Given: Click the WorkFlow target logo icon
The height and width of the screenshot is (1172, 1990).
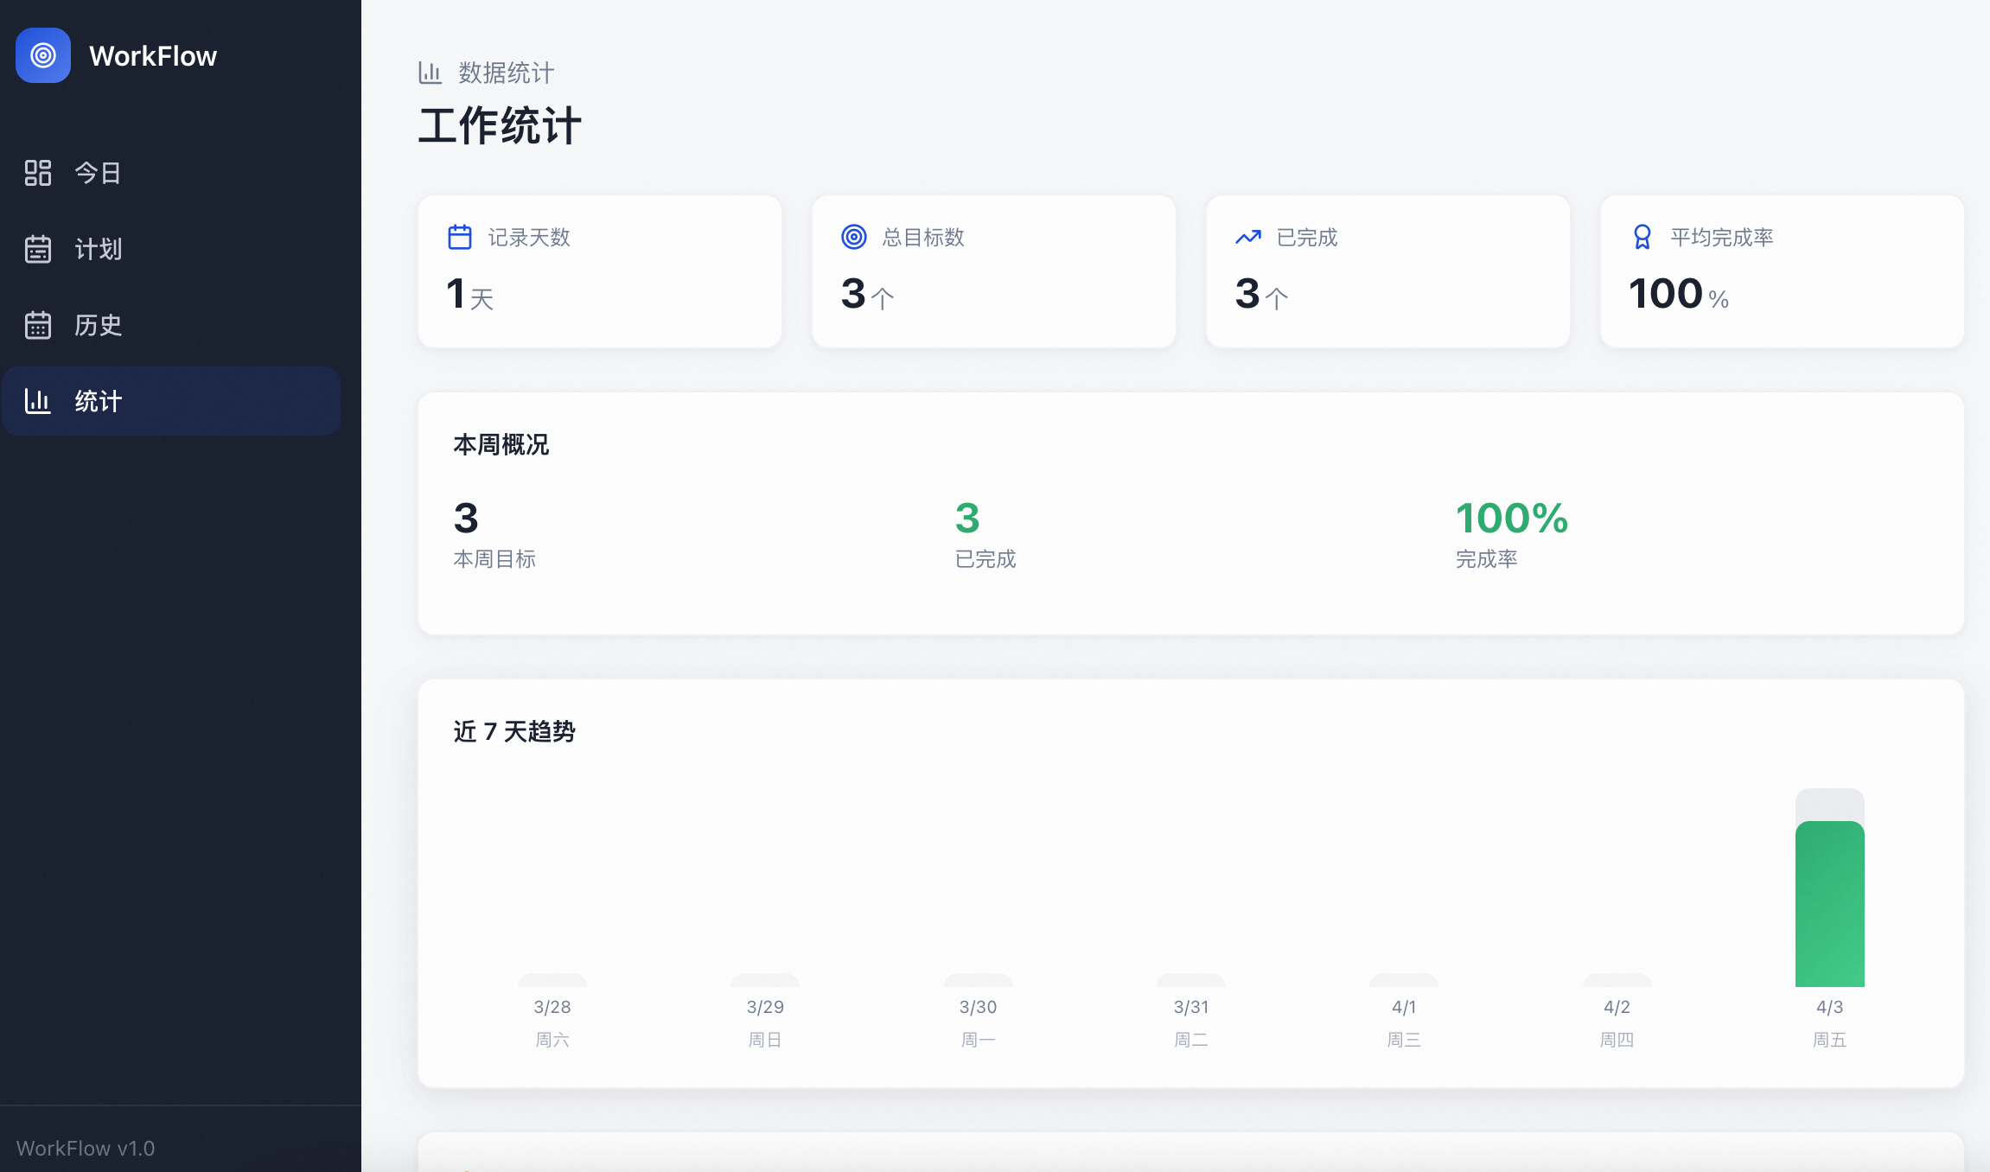Looking at the screenshot, I should (43, 55).
